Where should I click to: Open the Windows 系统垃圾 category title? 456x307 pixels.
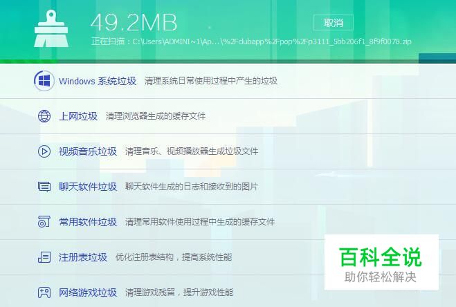(98, 81)
